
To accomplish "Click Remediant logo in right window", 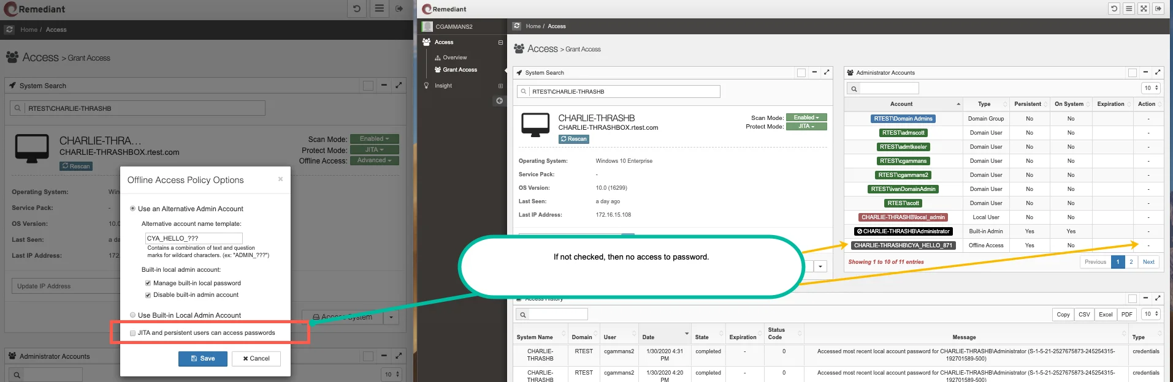I will [444, 9].
